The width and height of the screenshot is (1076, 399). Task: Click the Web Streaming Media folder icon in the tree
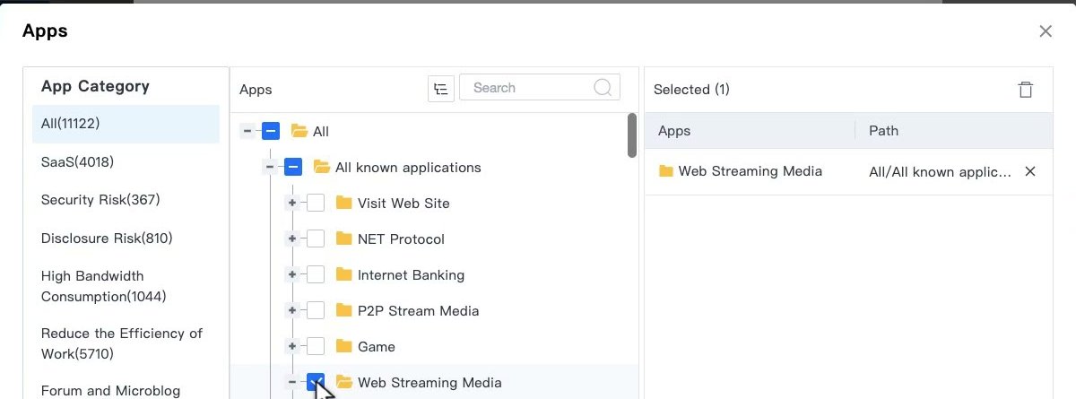[344, 382]
